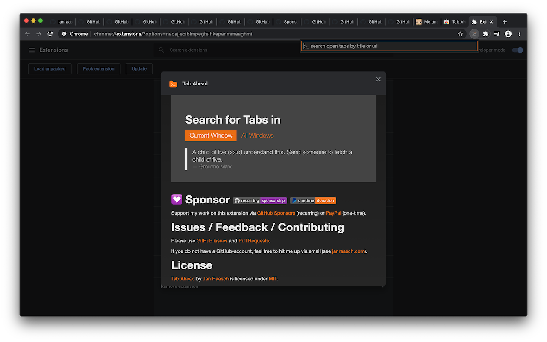
Task: Select the All Windows search option
Action: (x=257, y=136)
